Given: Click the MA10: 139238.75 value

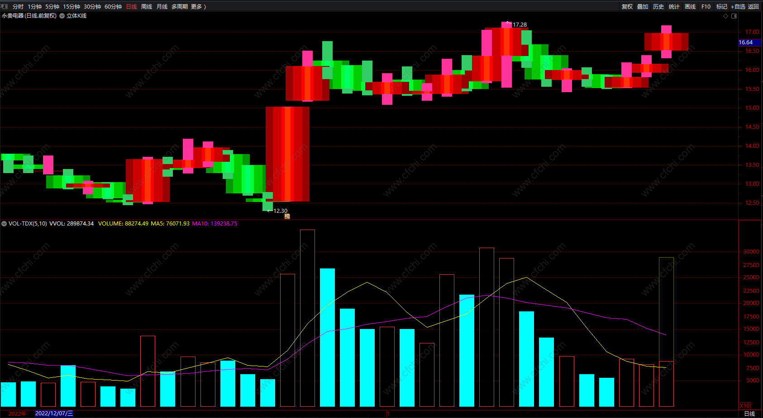Looking at the screenshot, I should (x=215, y=224).
